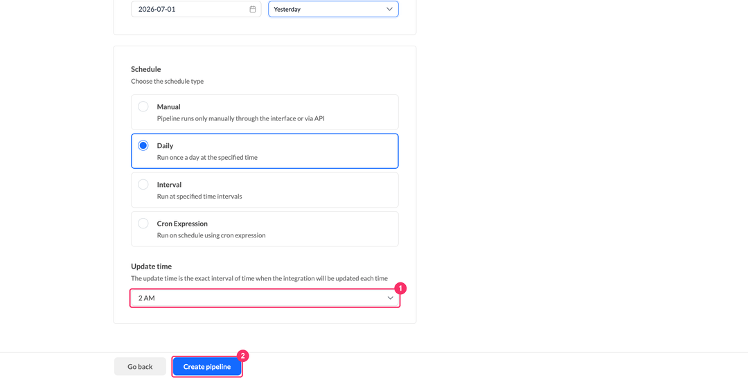The height and width of the screenshot is (380, 748).
Task: Click the Go back button
Action: (140, 367)
